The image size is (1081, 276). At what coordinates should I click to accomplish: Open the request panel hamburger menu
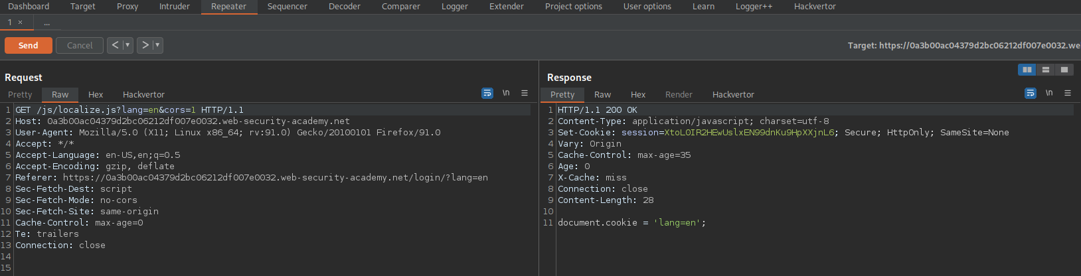pos(525,94)
